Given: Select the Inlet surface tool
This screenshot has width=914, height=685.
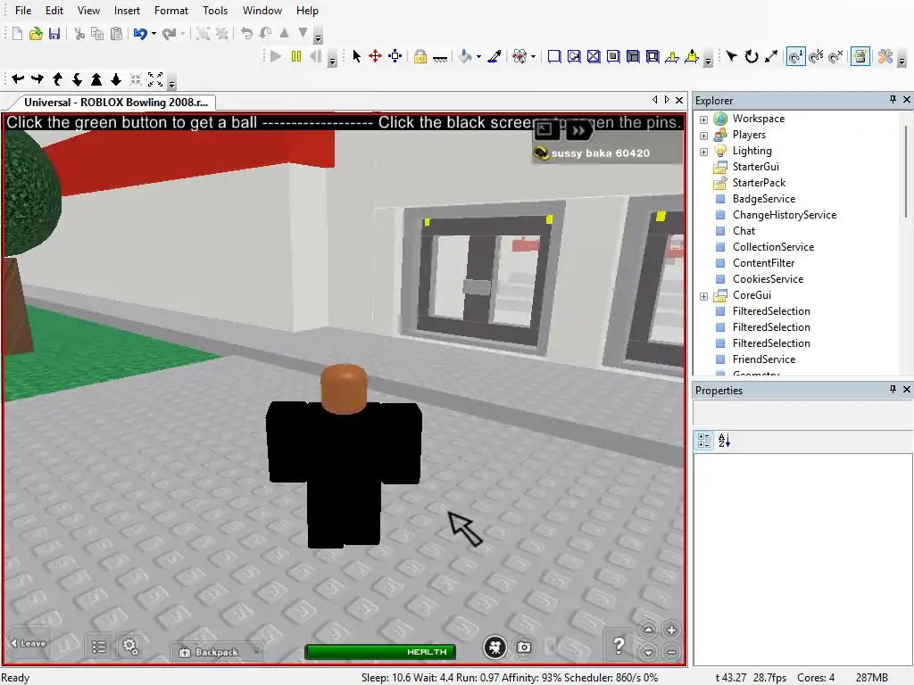Looking at the screenshot, I should point(633,56).
